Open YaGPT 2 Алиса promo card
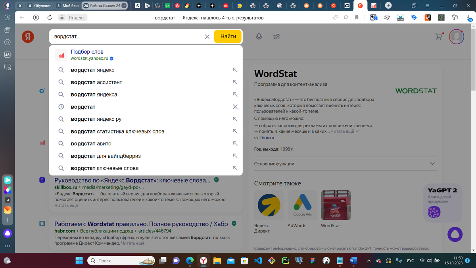This screenshot has width=476, height=268. 442,202
